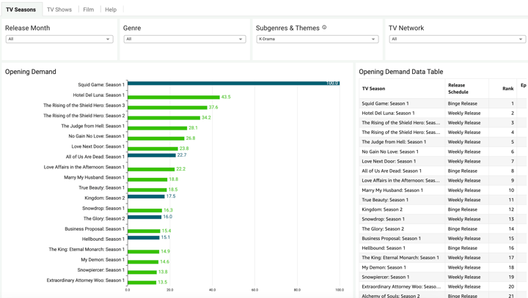Click the All of Us Are Dead 22.7 bar
Image resolution: width=528 pixels, height=298 pixels.
pos(152,155)
